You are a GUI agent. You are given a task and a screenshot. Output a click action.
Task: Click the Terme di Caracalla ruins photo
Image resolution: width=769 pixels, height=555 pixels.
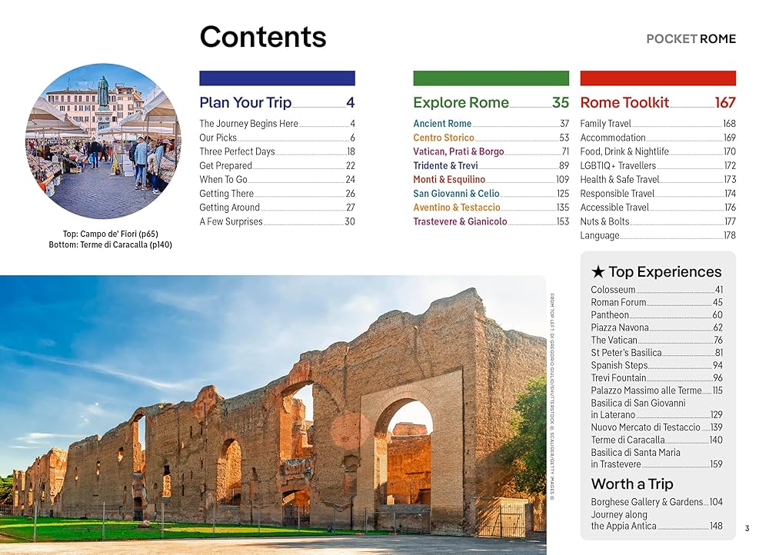[x=285, y=407]
